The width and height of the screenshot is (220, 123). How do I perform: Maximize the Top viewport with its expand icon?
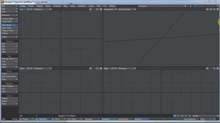click(x=101, y=9)
